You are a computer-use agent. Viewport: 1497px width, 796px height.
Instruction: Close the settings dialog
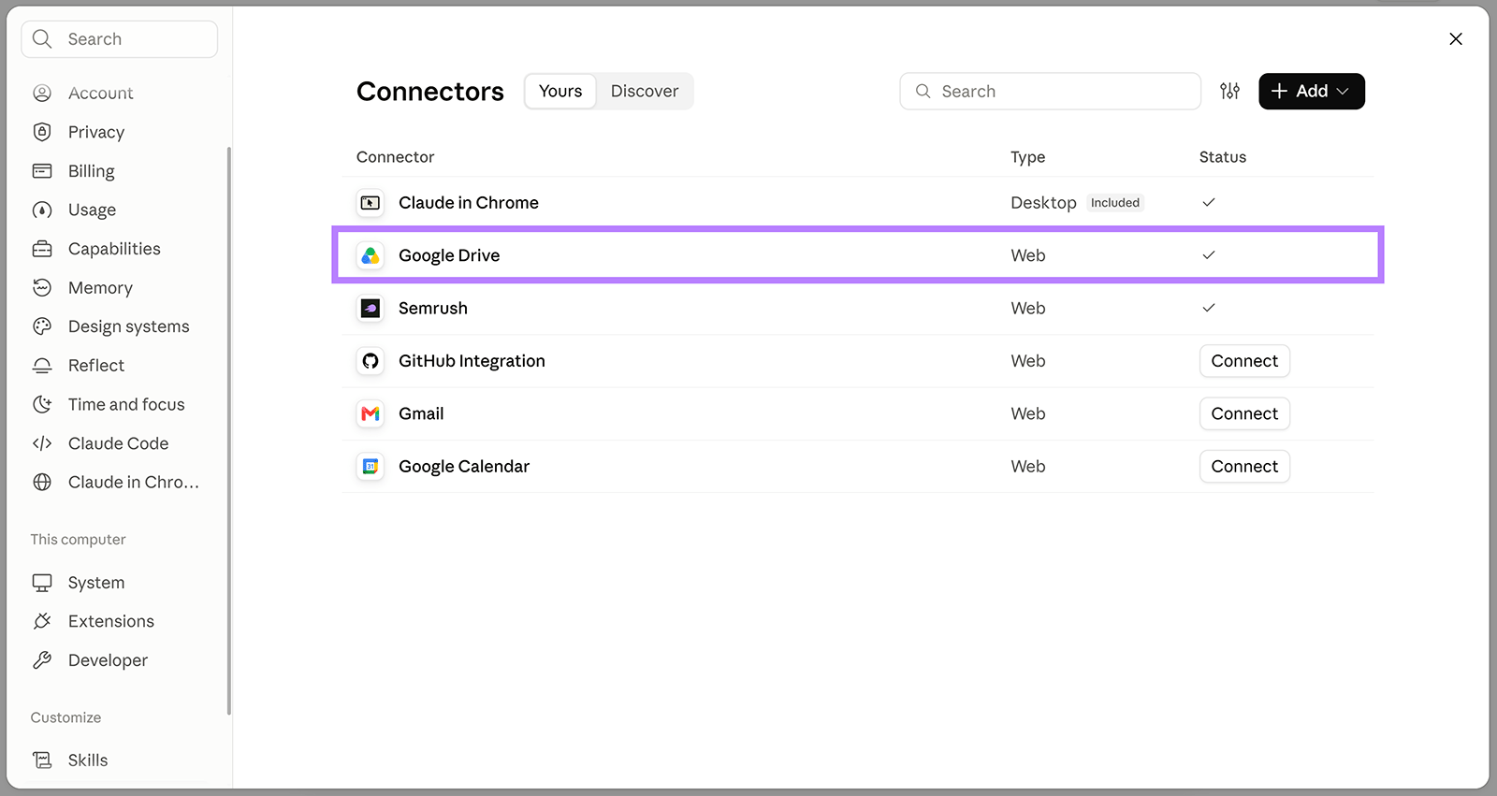[x=1456, y=38]
